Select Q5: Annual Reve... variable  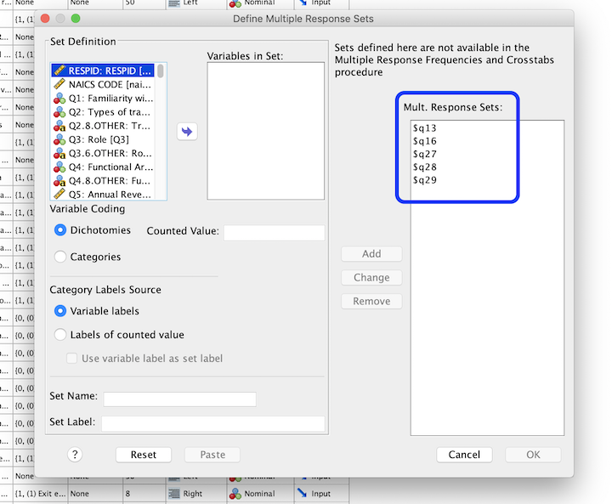point(104,194)
